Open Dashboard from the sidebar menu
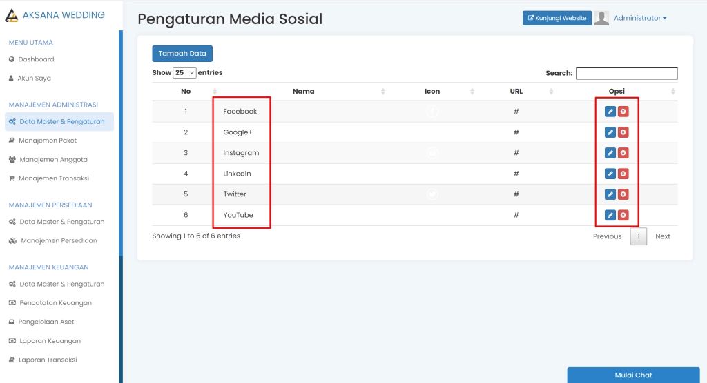Screen dimensions: 707x383 tap(36, 59)
